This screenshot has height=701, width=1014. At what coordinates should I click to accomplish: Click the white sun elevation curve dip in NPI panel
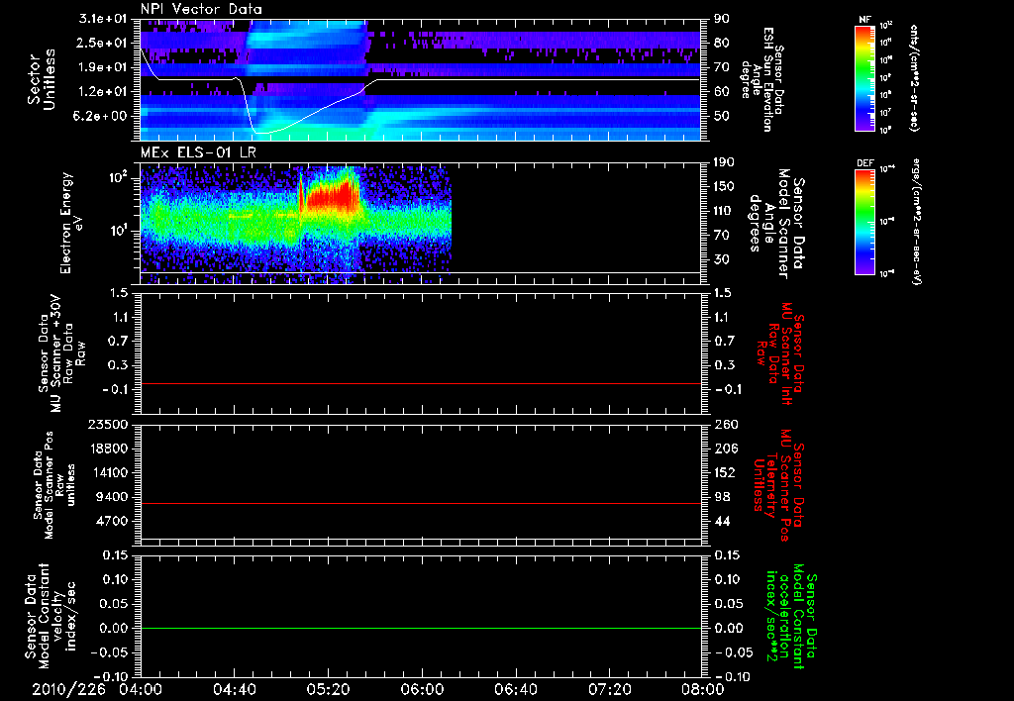[260, 131]
